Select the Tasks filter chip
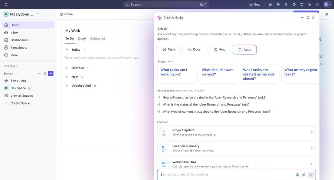This screenshot has height=180, width=334. coord(169,49)
